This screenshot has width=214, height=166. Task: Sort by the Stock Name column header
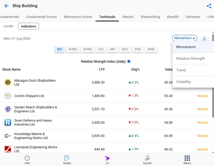point(11,70)
